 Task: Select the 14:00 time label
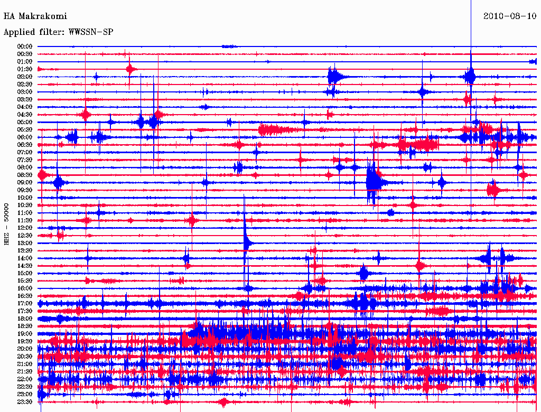point(24,258)
